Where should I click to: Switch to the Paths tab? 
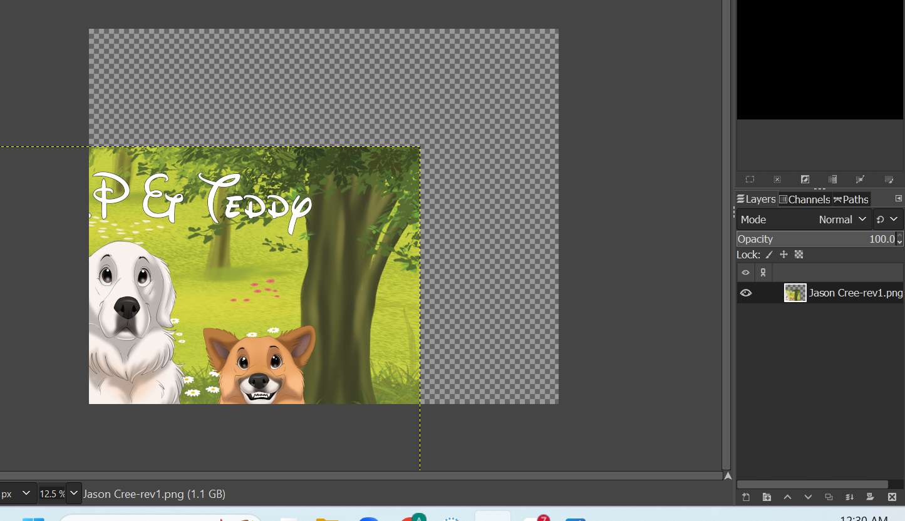(x=851, y=200)
